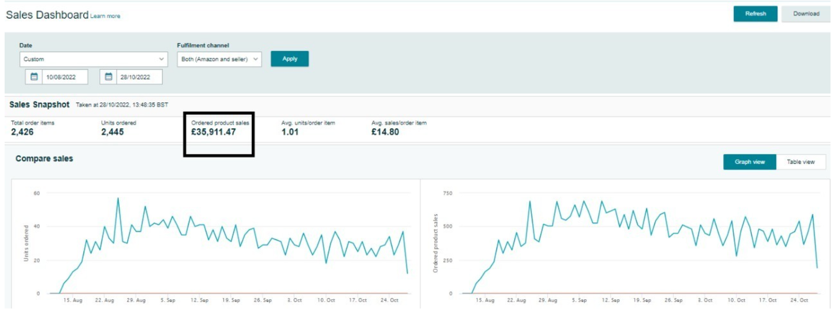Select Ordered product sales value £35,911.47
Screen dimensions: 831x309
pos(213,132)
